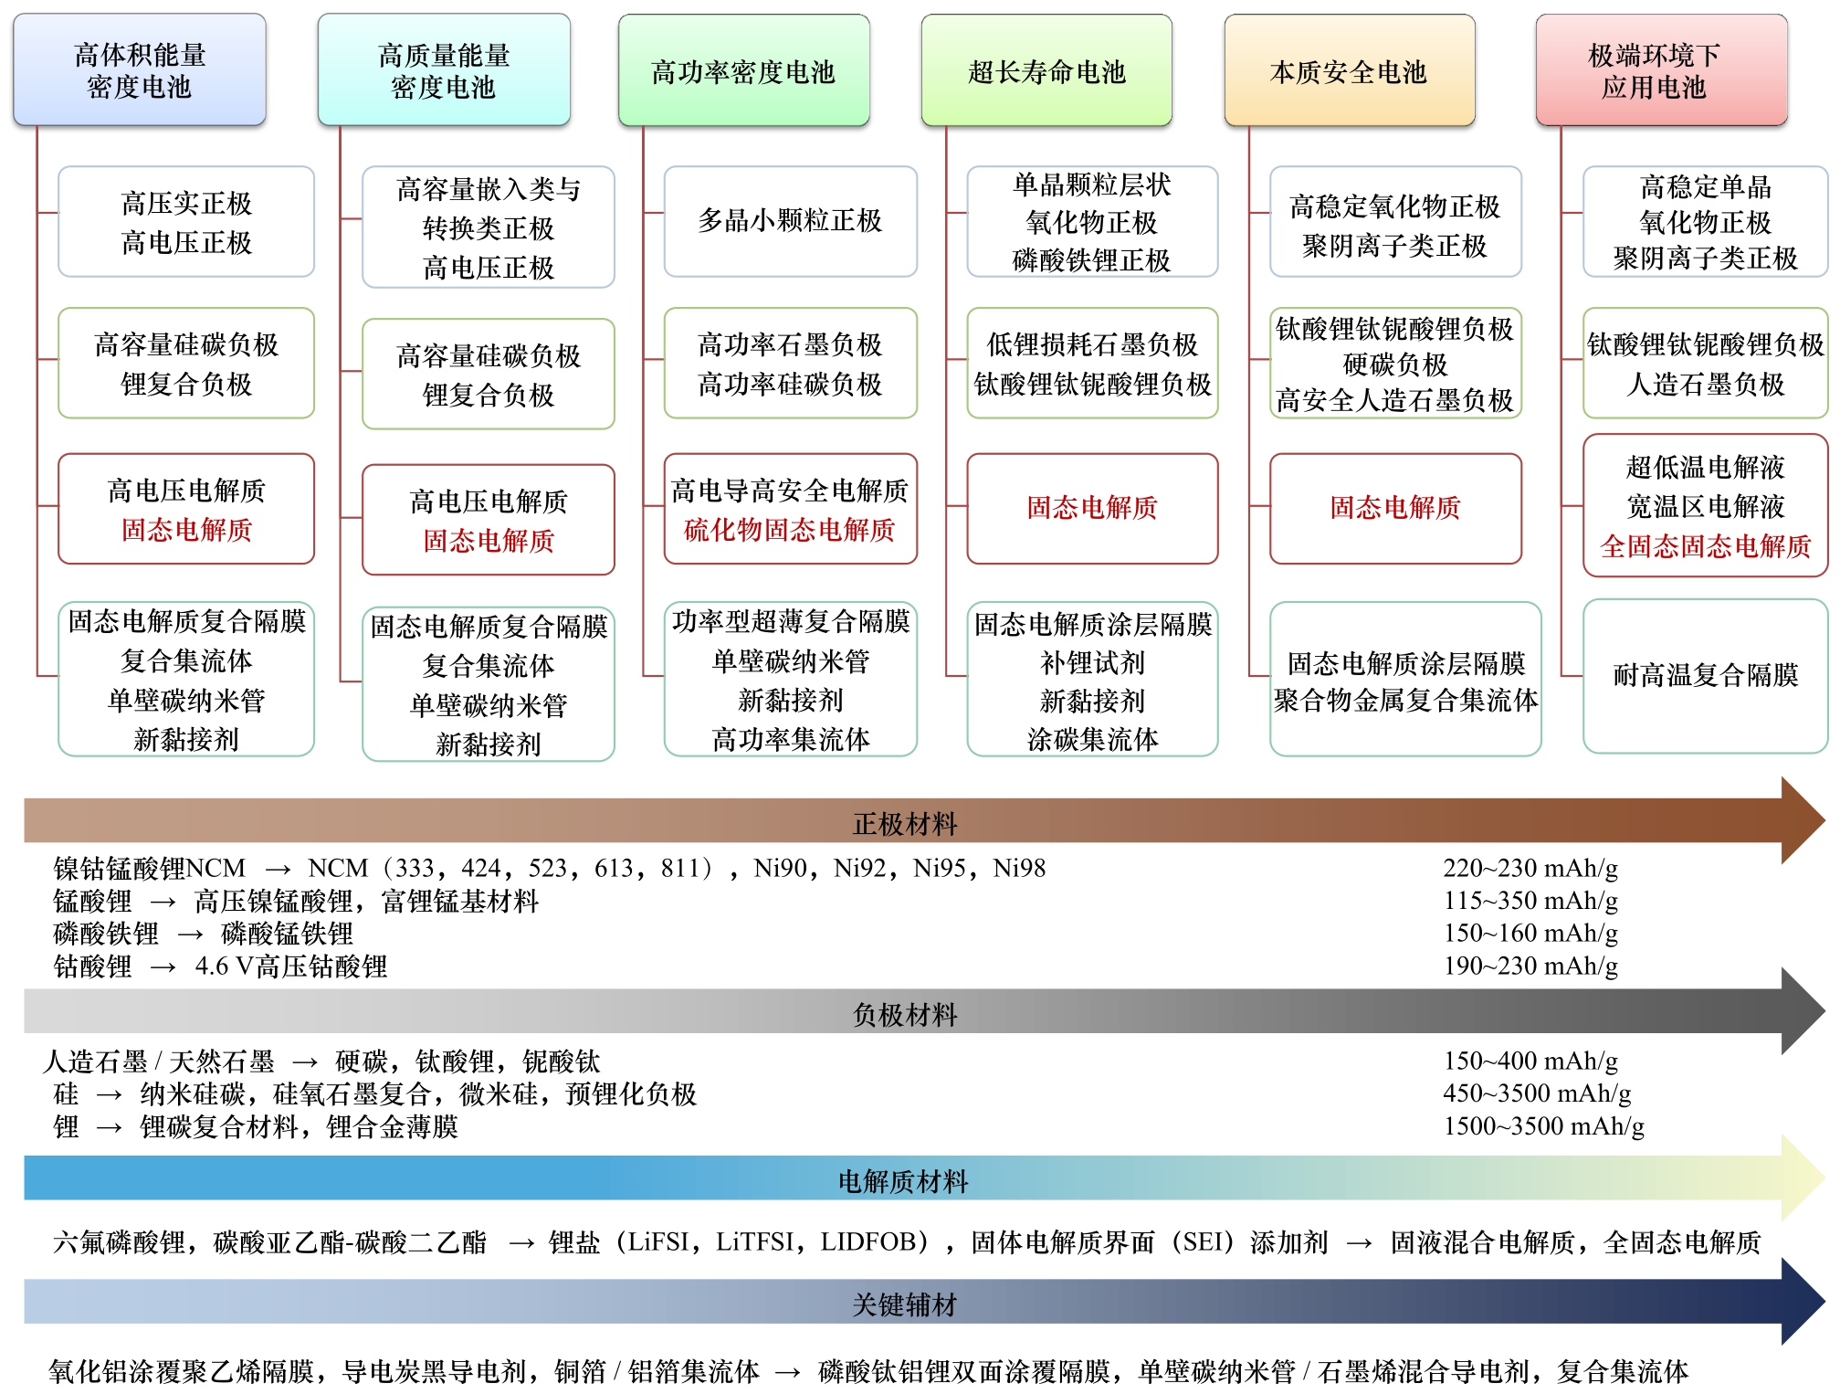Click the 聚合物金属复合集流体 text

pos(1405,701)
